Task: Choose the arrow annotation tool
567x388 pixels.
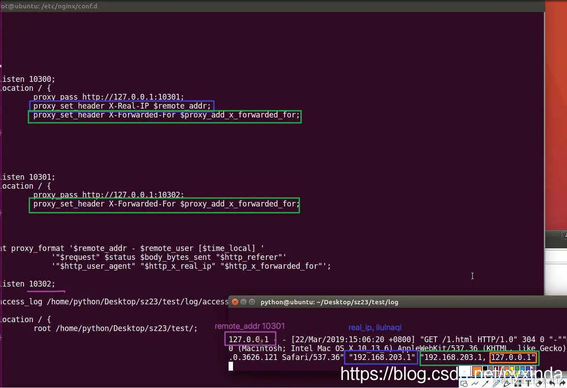Action: point(486,384)
